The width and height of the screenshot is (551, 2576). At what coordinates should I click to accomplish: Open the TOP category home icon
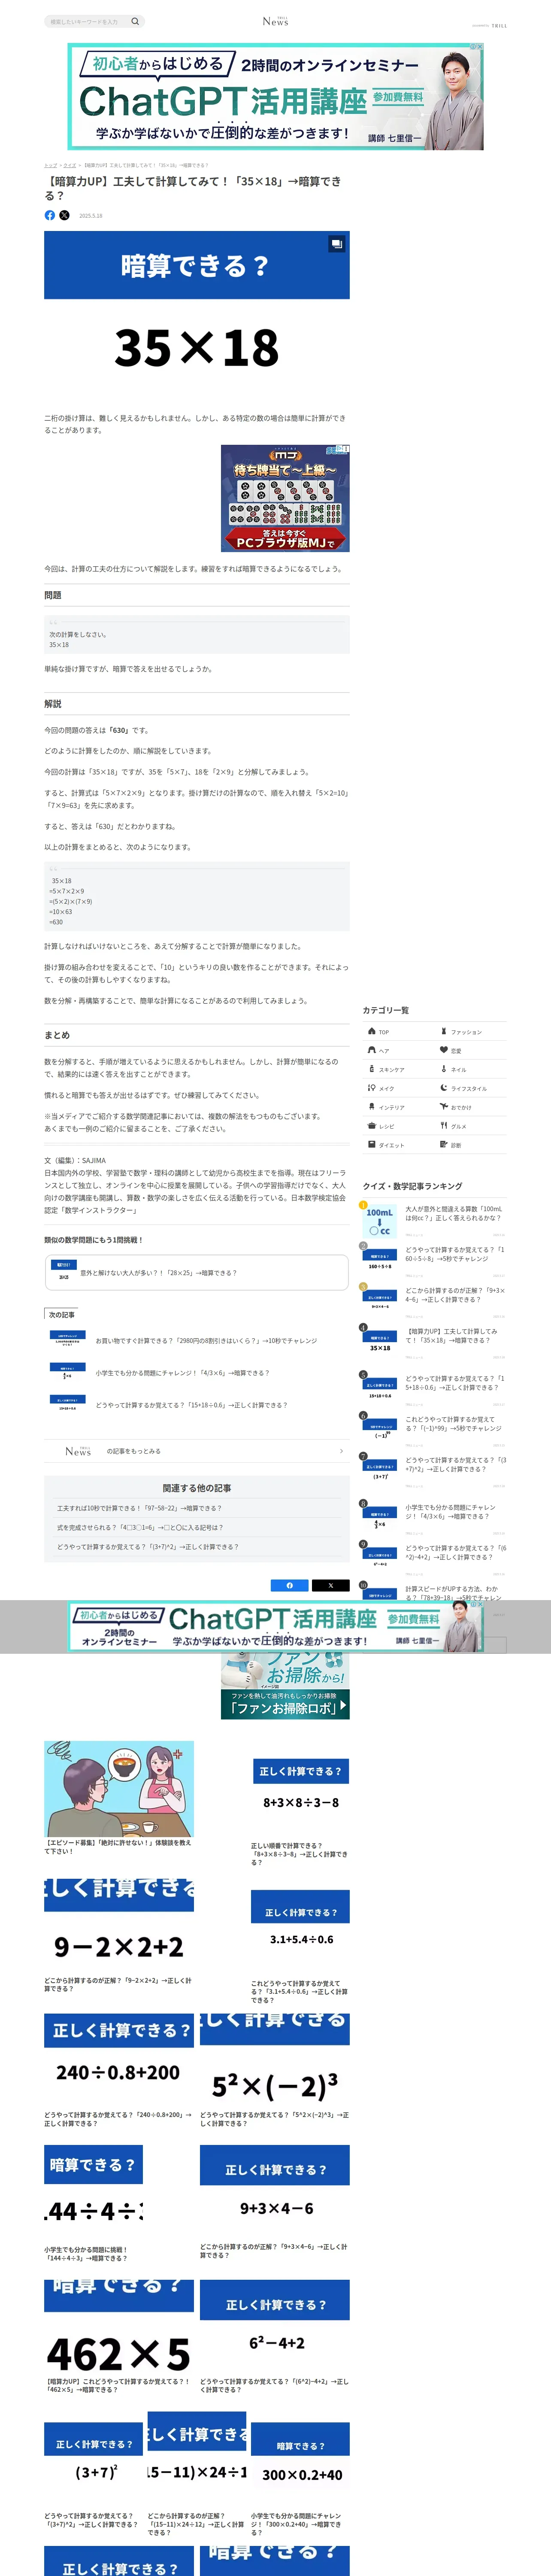pyautogui.click(x=372, y=1031)
